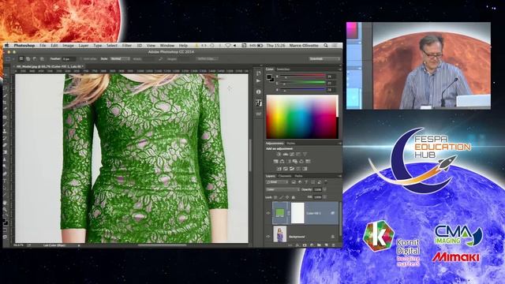The image size is (505, 284).
Task: Add a Threshold adjustment
Action: pyautogui.click(x=292, y=168)
